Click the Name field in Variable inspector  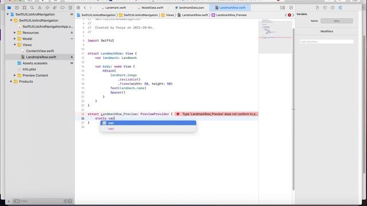pyautogui.click(x=337, y=21)
